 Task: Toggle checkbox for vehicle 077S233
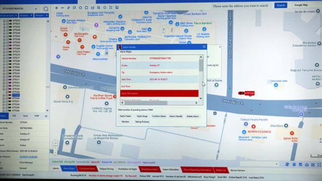tap(8, 27)
